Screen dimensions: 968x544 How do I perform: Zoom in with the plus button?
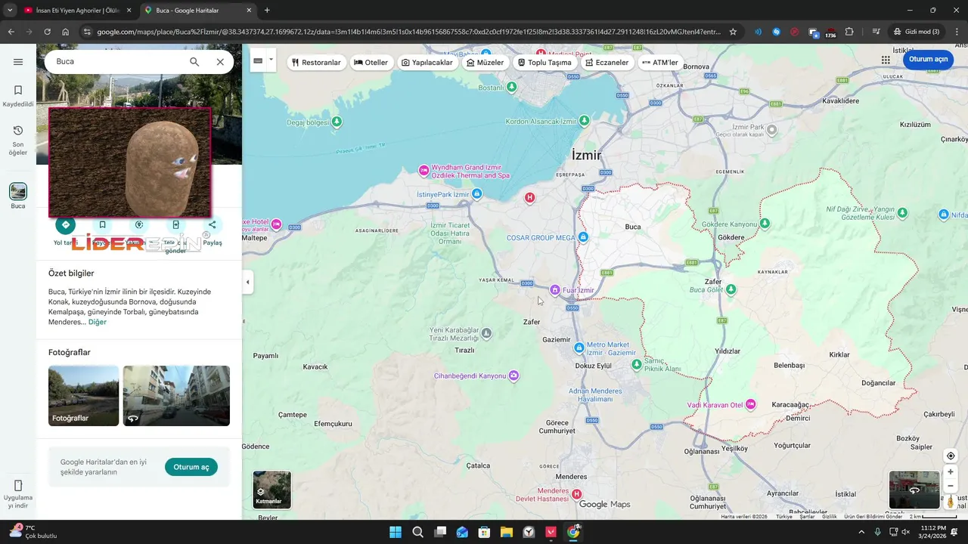951,471
